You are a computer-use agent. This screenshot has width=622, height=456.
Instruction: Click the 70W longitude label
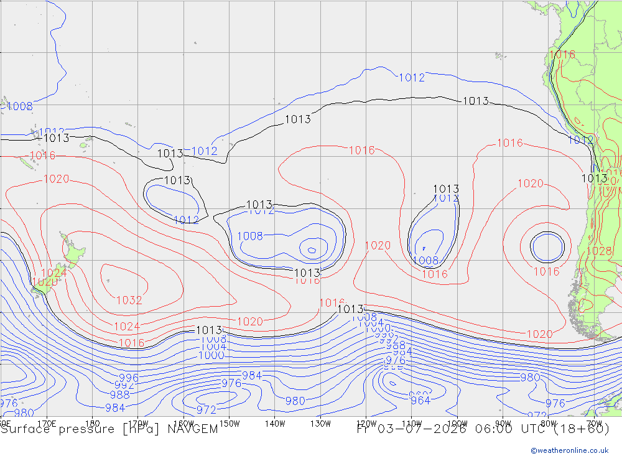pos(594,424)
